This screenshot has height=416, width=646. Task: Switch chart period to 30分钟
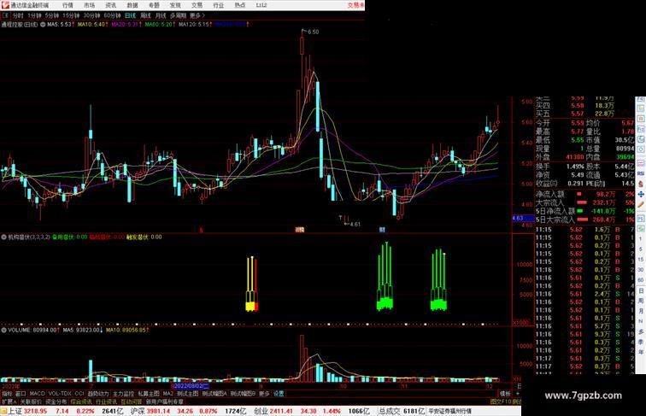pyautogui.click(x=91, y=15)
